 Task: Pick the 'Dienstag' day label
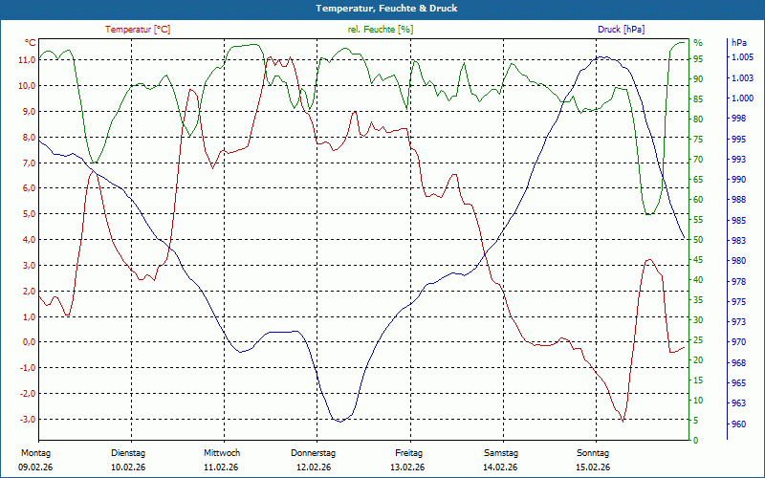coord(128,453)
